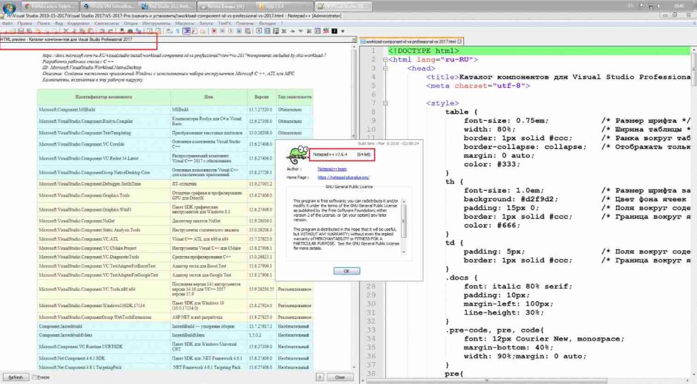The image size is (697, 384).
Task: Click the Component.Incredibuild table cell
Action: [103, 326]
